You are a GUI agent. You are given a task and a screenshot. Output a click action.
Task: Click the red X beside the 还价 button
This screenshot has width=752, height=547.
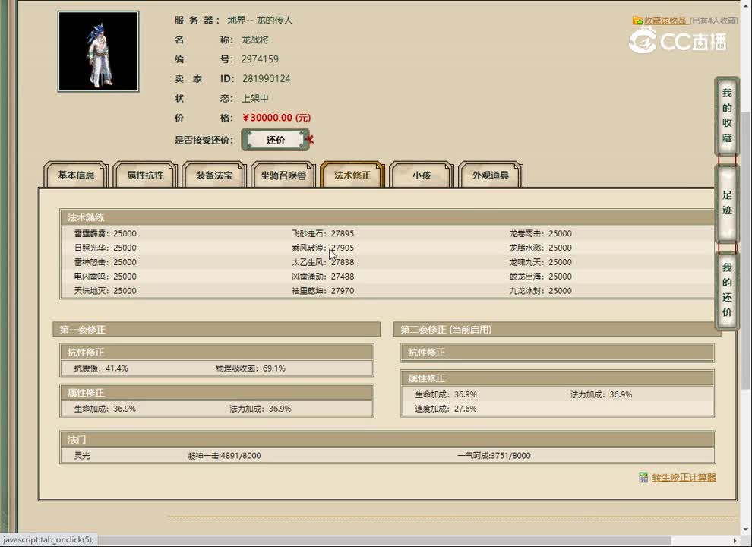311,139
